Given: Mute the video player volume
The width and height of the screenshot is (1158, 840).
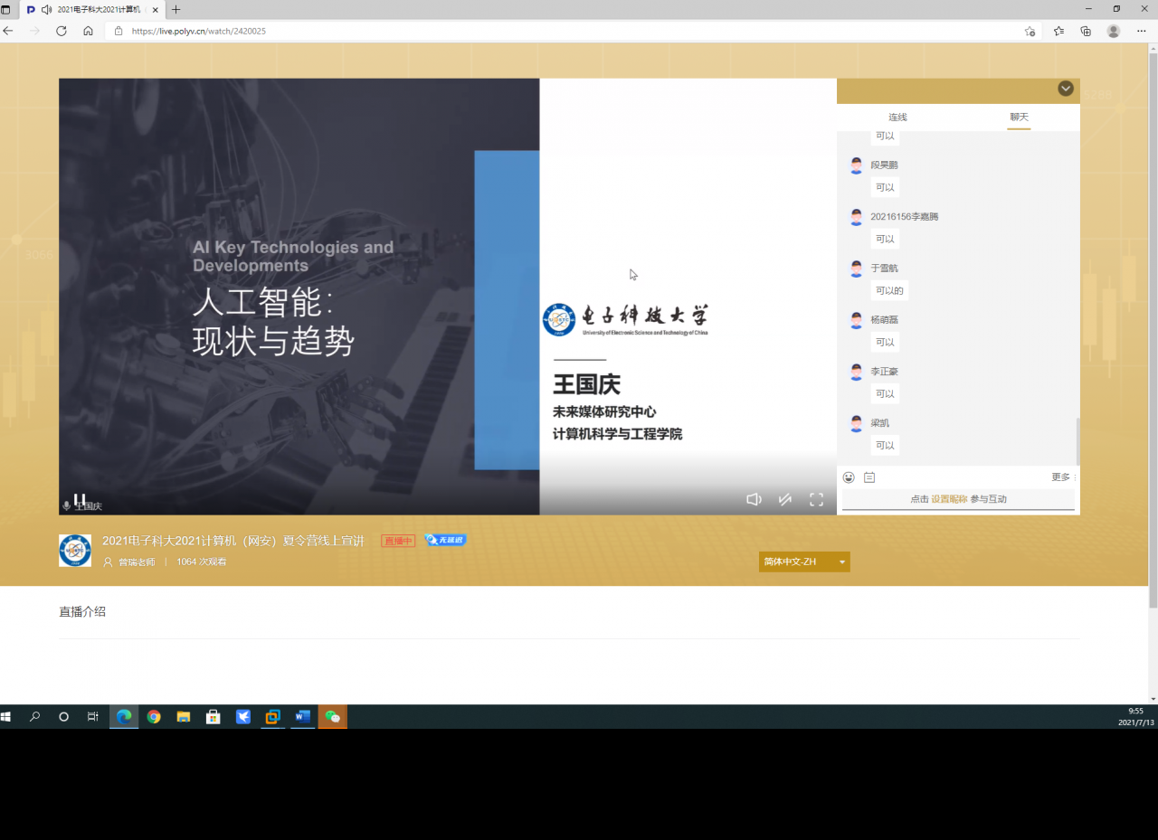Looking at the screenshot, I should (x=754, y=499).
